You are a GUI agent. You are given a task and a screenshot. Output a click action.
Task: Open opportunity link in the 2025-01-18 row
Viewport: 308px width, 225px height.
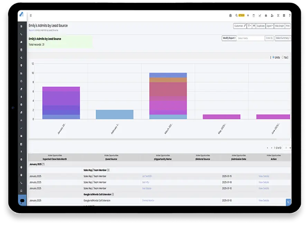(146, 182)
